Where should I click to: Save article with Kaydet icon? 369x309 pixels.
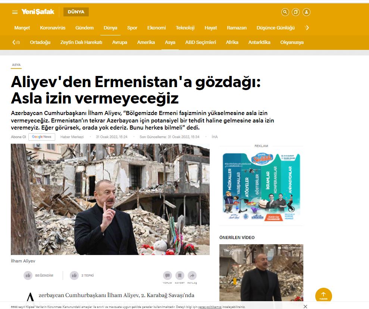click(179, 275)
